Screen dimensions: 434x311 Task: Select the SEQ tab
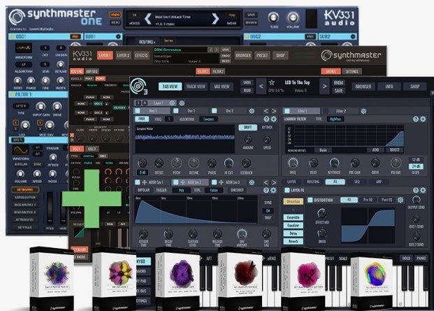(x=357, y=182)
